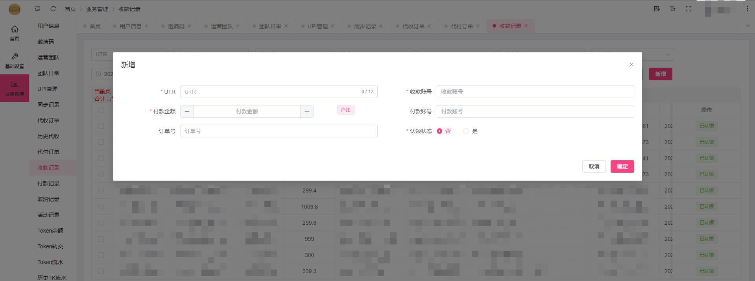Toggle fullscreen mode icon
The width and height of the screenshot is (755, 281).
click(688, 9)
